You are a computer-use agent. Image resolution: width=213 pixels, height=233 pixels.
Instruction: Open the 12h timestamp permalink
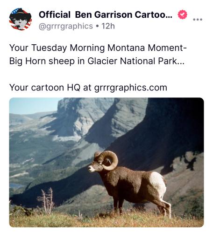pyautogui.click(x=108, y=26)
